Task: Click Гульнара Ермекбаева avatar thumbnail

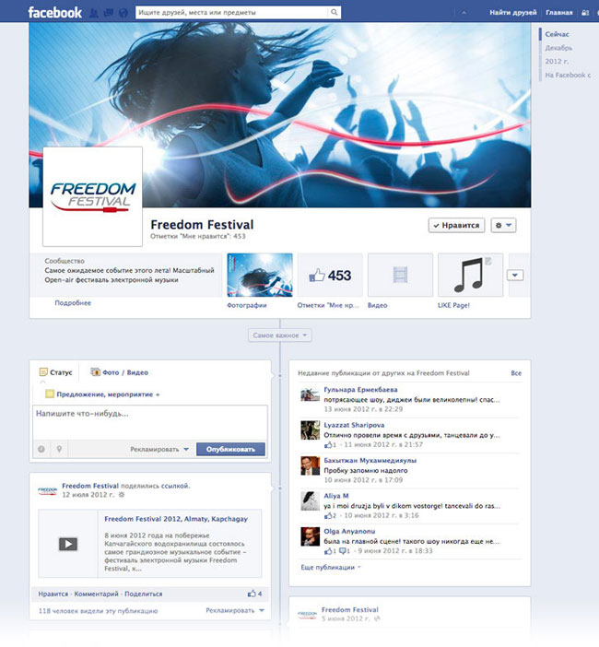Action: 310,394
